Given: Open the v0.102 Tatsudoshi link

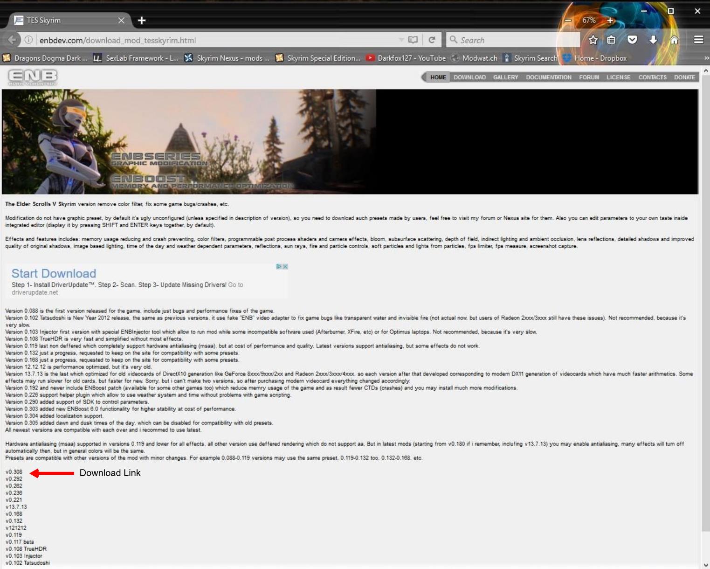Looking at the screenshot, I should [28, 563].
